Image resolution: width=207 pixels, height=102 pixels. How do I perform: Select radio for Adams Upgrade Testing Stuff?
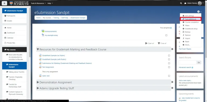point(172,88)
